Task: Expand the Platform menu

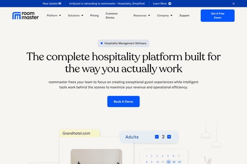Action: pos(54,15)
